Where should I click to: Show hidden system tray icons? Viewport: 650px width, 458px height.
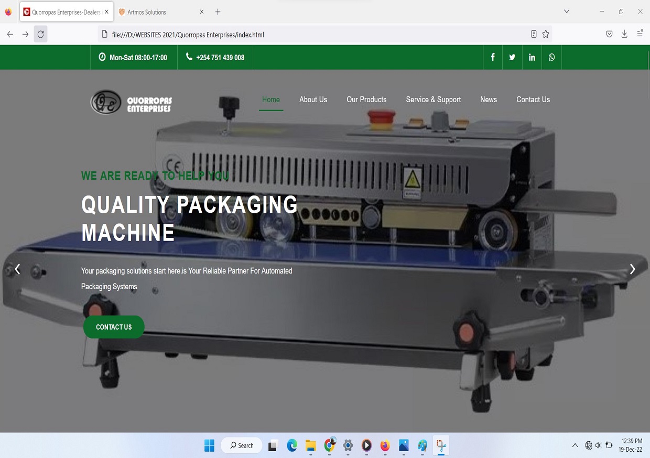pyautogui.click(x=575, y=445)
